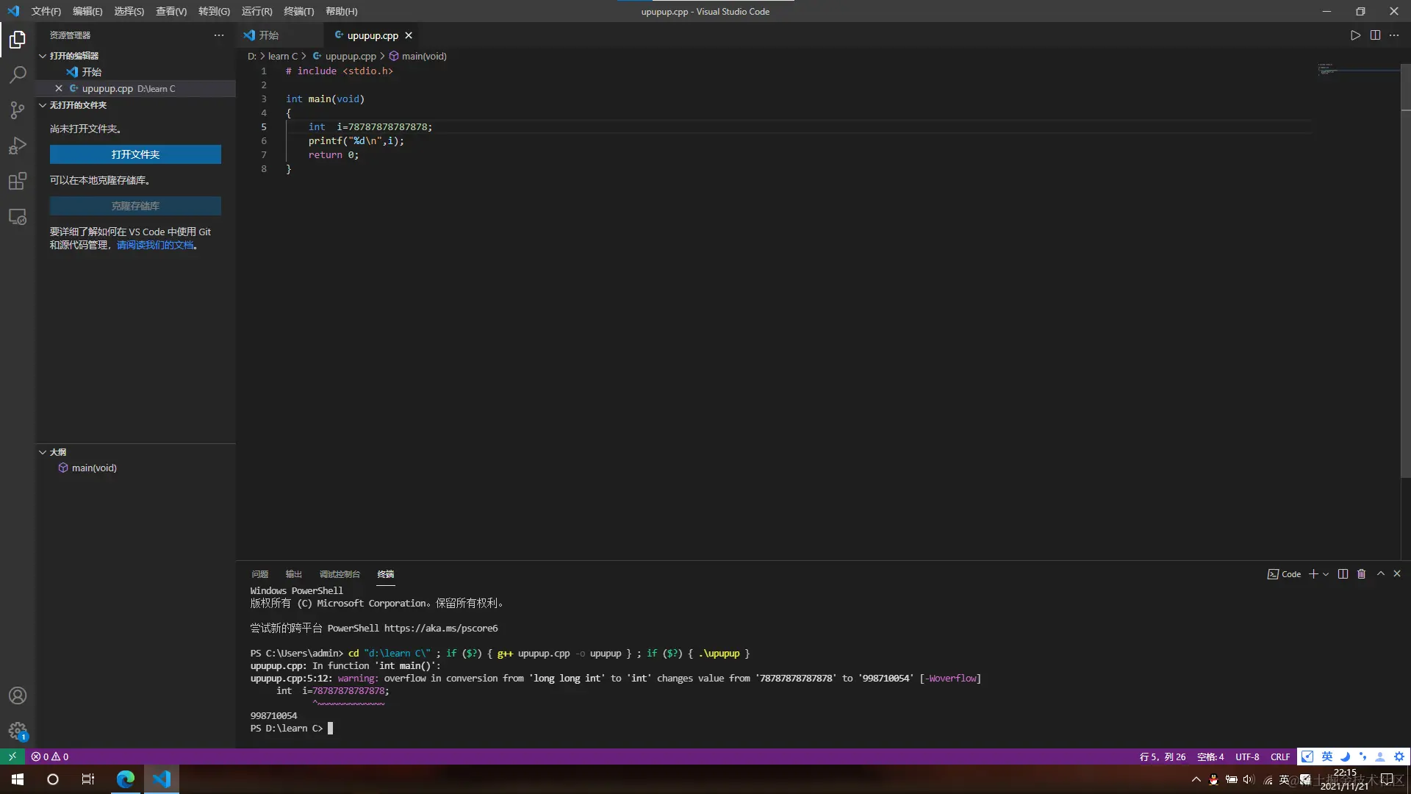Switch to the 问题 panel tab
Image resolution: width=1411 pixels, height=794 pixels.
pos(259,574)
